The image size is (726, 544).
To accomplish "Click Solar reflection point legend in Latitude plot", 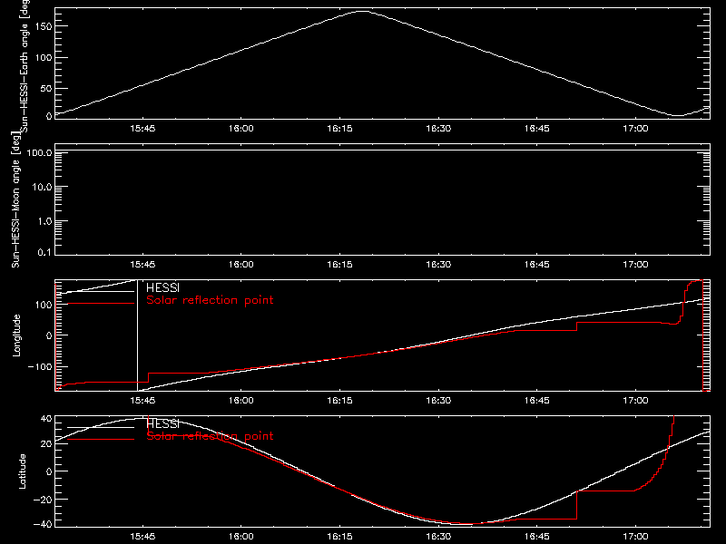I will 210,436.
